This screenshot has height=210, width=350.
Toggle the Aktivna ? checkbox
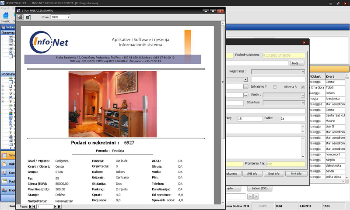pos(303,87)
